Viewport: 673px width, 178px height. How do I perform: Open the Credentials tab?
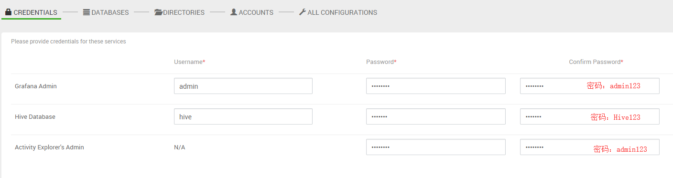[x=31, y=12]
